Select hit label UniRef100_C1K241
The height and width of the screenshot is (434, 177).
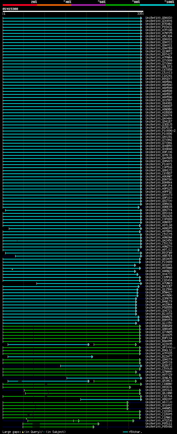159,76
